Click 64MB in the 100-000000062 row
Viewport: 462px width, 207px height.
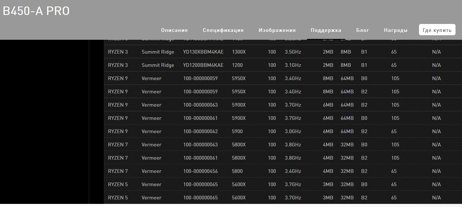pyautogui.click(x=347, y=131)
